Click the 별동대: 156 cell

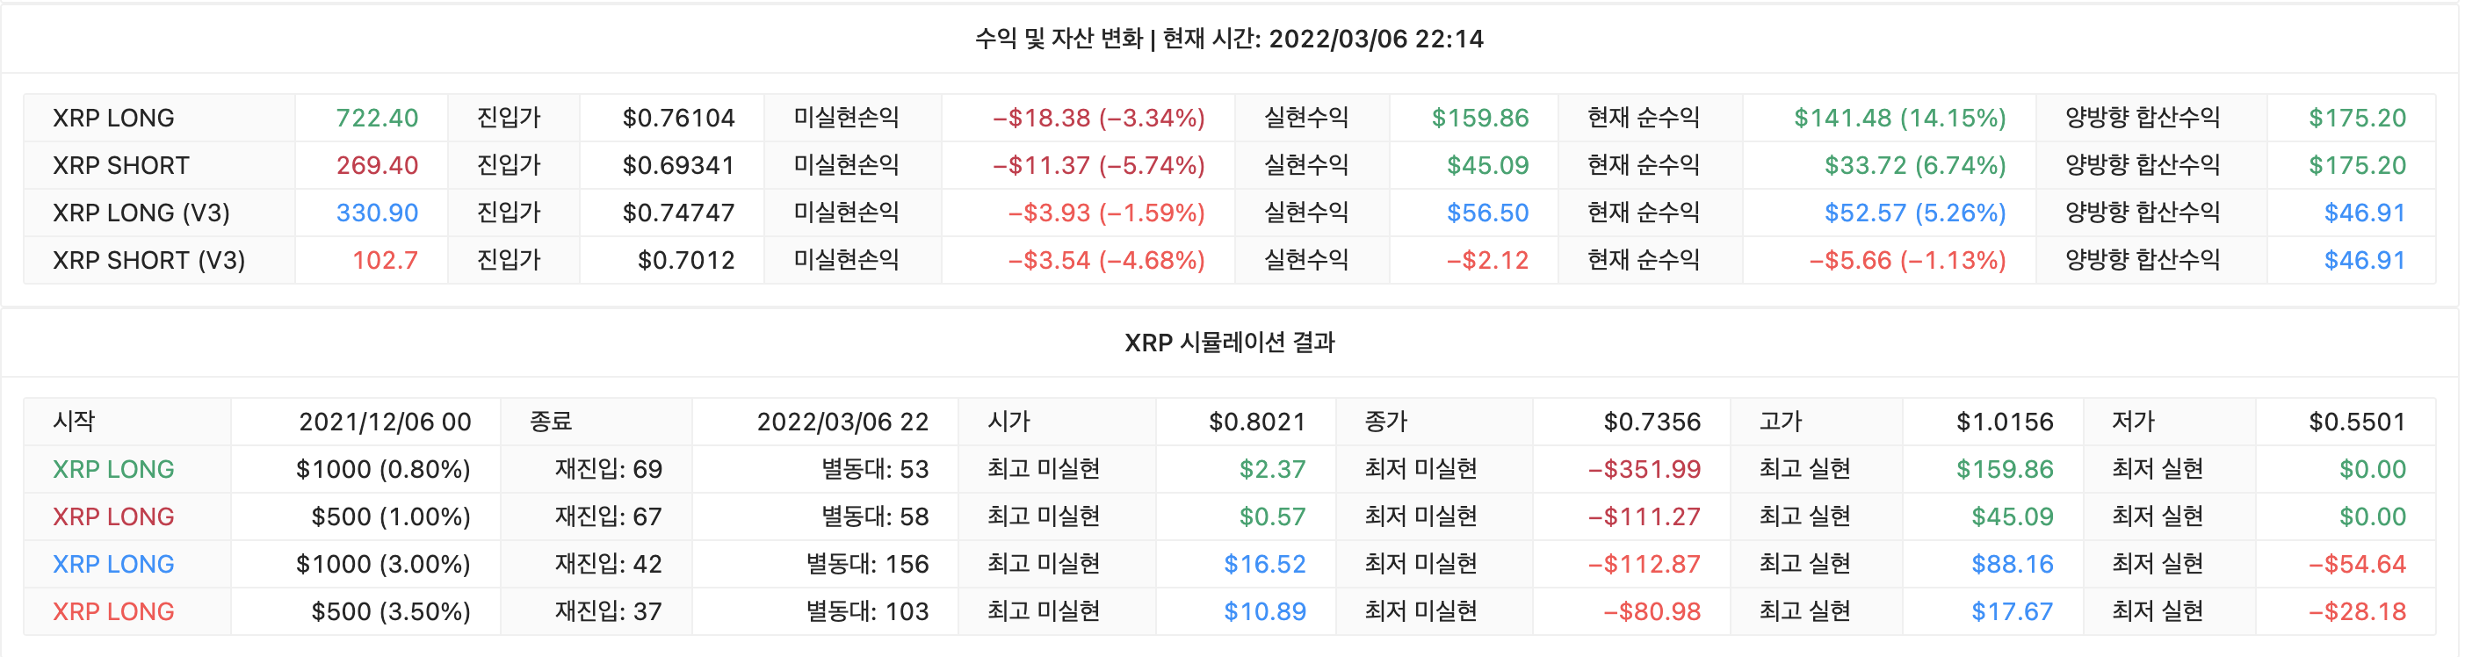point(867,564)
